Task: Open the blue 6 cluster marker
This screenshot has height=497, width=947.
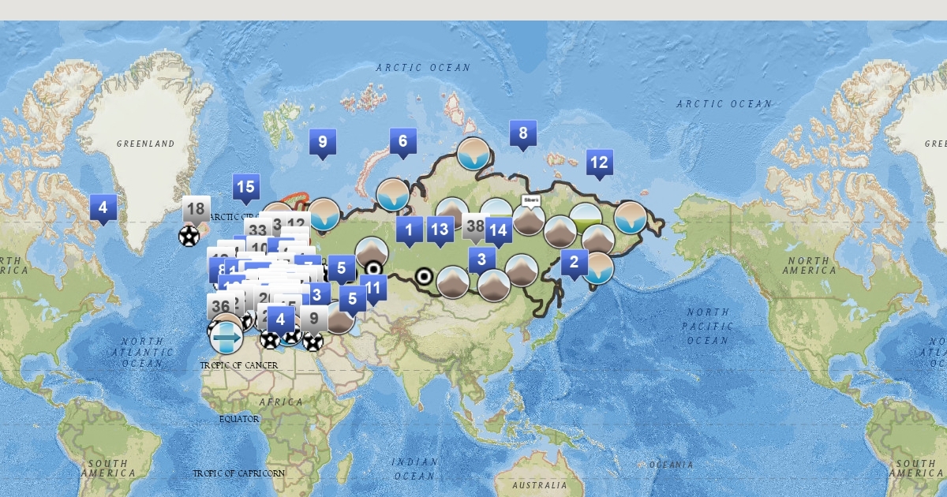Action: [x=402, y=141]
